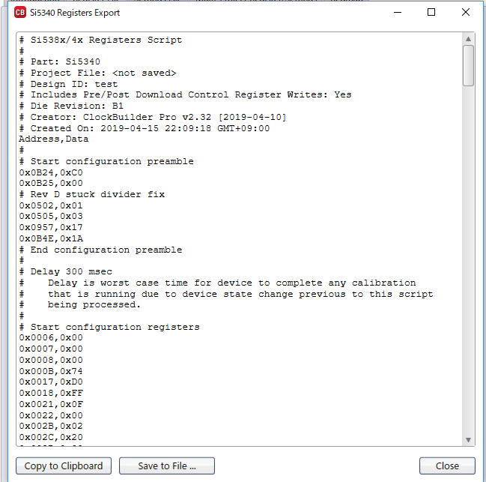Click the X close window icon

coord(466,13)
